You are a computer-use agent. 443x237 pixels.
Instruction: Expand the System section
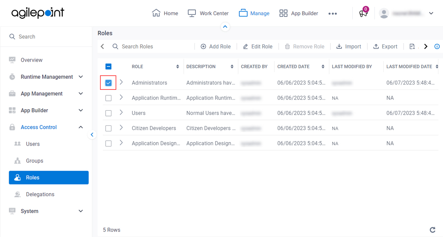(x=81, y=211)
